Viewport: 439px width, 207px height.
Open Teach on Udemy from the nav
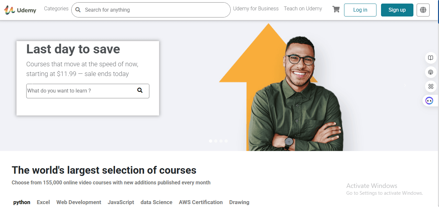coord(303,8)
